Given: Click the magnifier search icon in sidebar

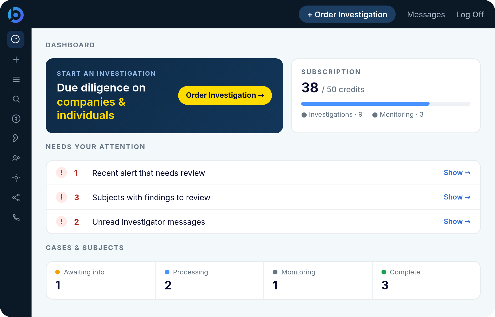Looking at the screenshot, I should pos(16,99).
